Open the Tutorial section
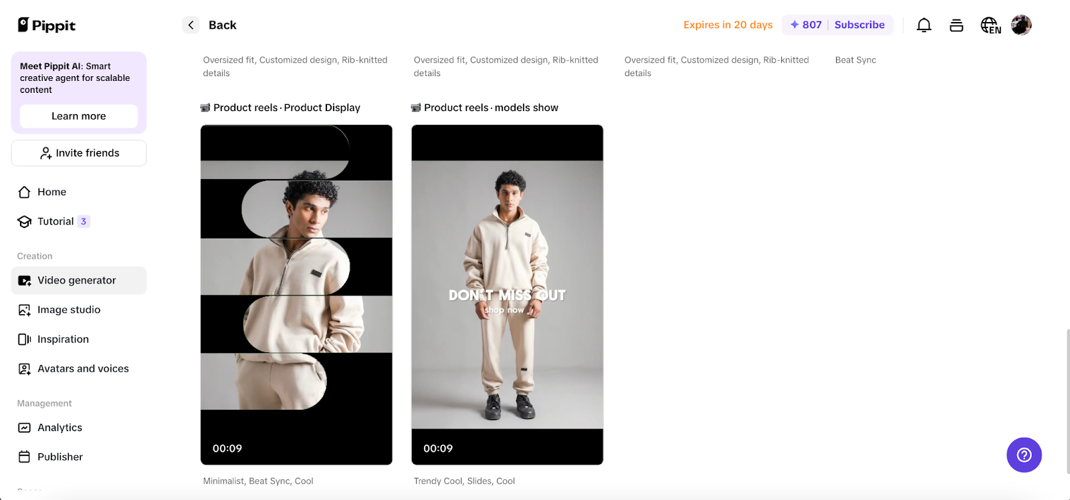 56,221
